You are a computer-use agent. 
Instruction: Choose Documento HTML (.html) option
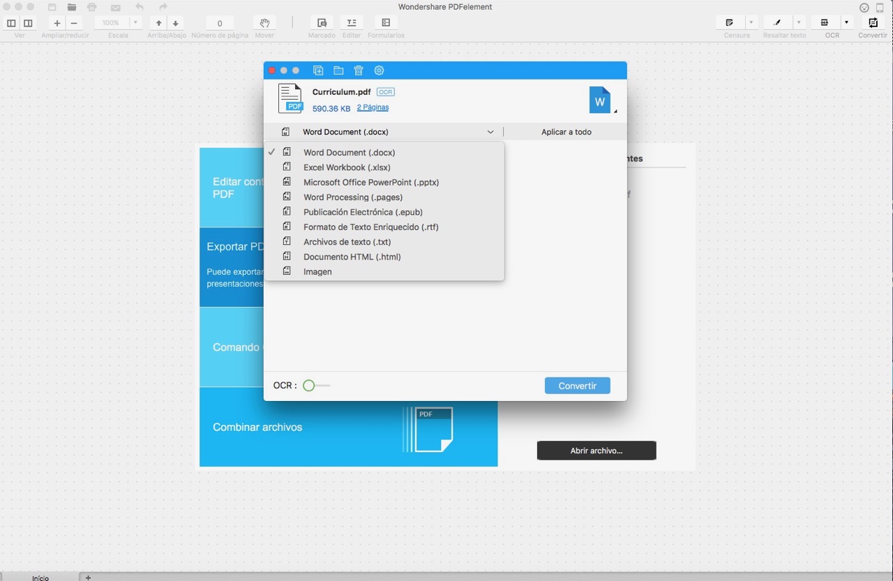[x=384, y=257]
